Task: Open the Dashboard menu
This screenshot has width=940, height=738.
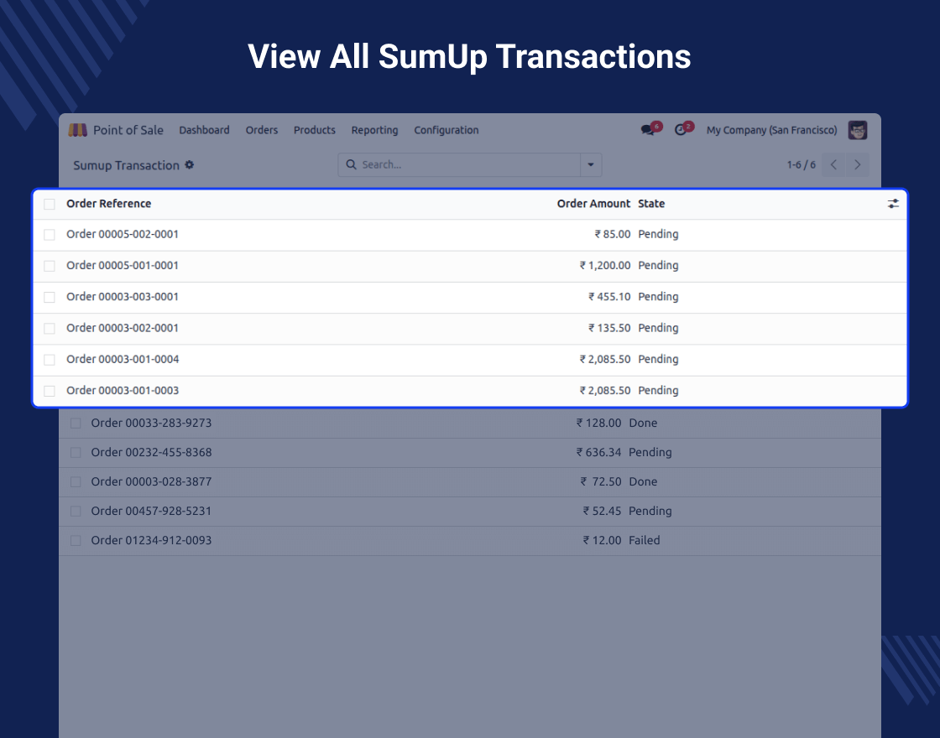Action: click(205, 130)
